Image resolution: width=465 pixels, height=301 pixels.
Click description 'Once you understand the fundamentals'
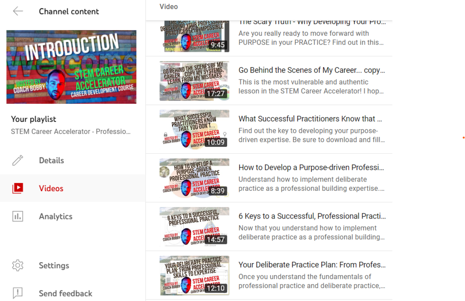(x=312, y=281)
